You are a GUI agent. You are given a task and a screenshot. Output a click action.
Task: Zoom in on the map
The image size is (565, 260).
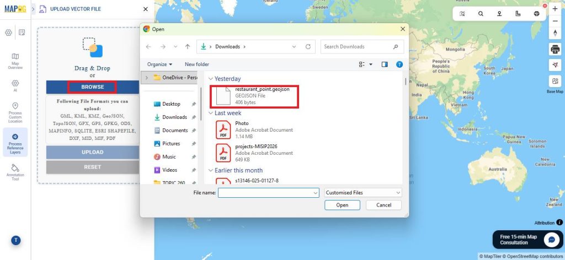[x=555, y=9]
